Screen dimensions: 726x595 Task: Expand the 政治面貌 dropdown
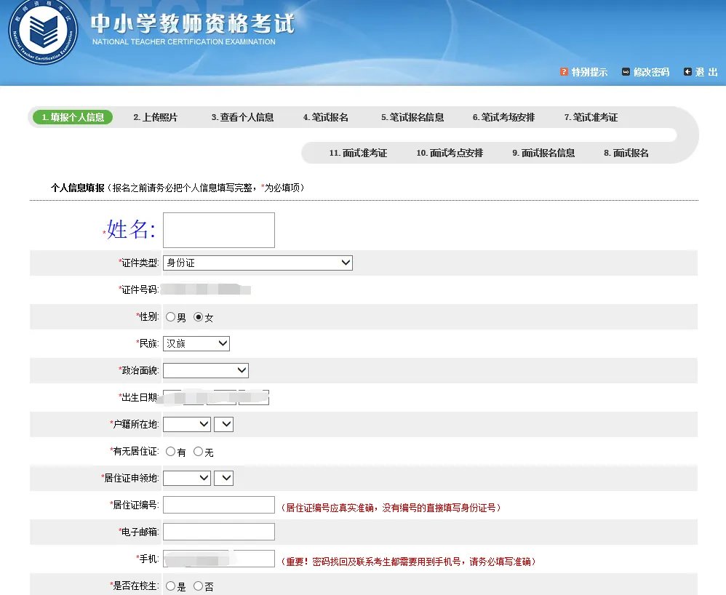[x=206, y=370]
